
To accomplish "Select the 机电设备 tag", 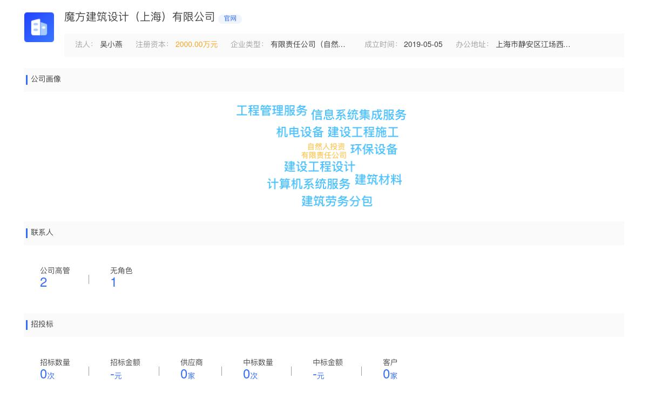I will pos(300,132).
